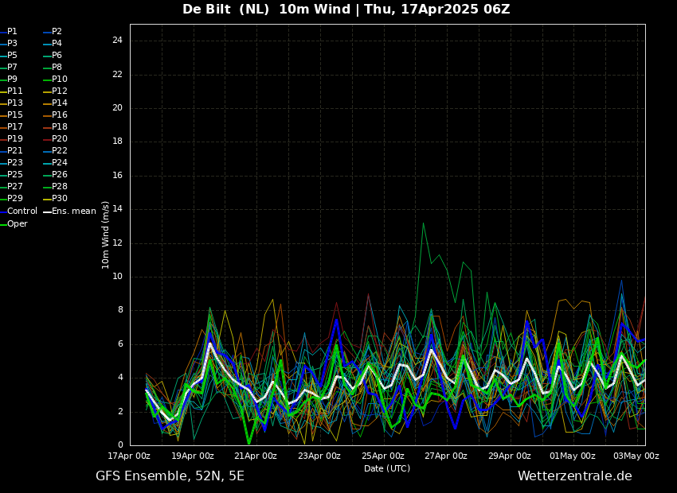This screenshot has height=493, width=677.
Task: Click the P24 legend label
Action: [x=59, y=163]
